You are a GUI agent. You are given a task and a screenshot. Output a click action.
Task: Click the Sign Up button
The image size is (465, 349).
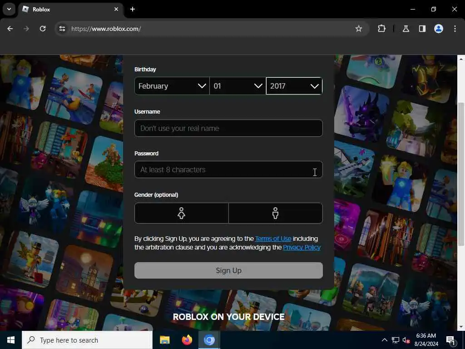pos(229,270)
